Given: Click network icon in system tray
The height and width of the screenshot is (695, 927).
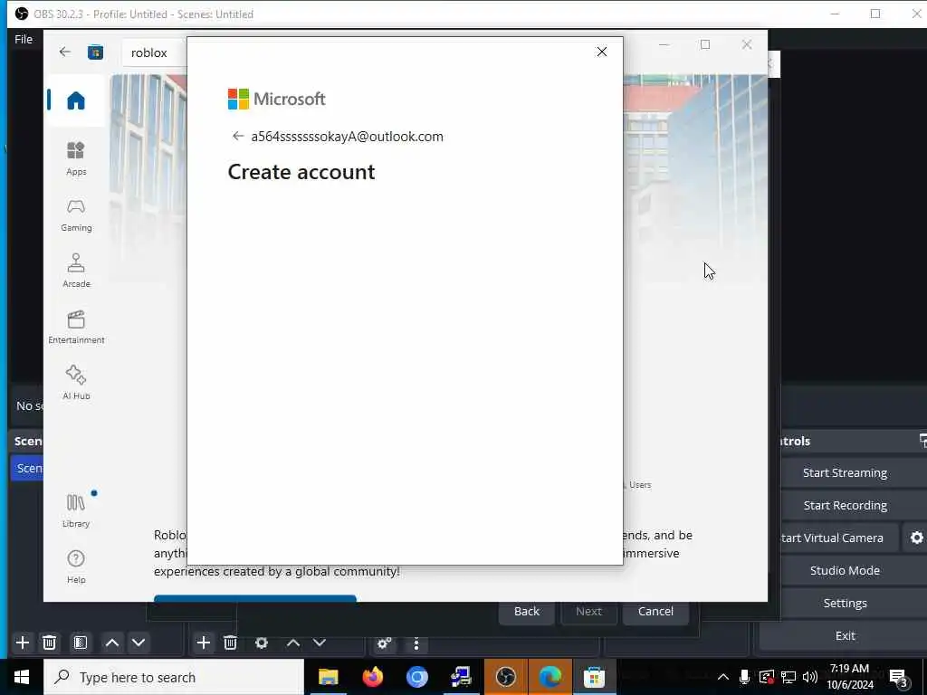Looking at the screenshot, I should (788, 677).
